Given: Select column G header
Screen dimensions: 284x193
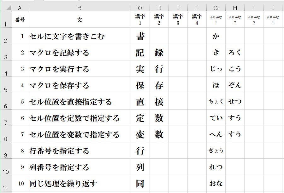Looking at the screenshot, I should (216, 8).
